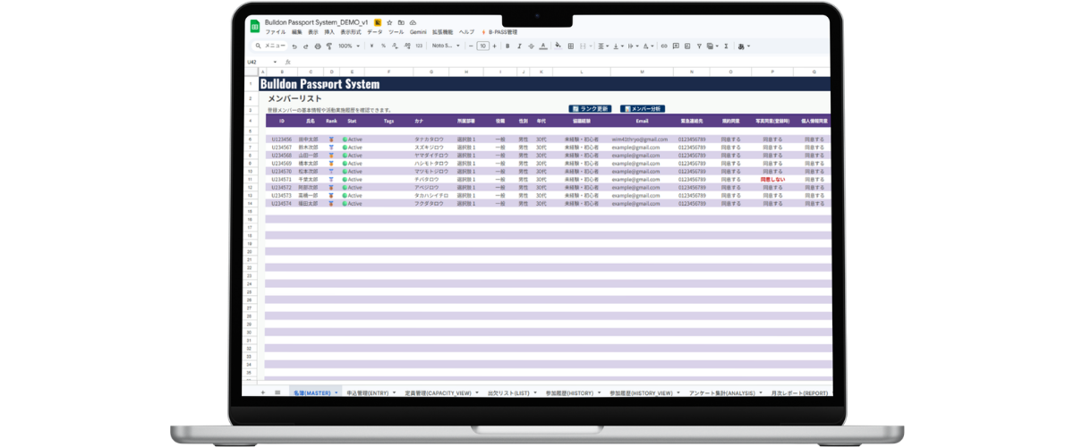Open filter views dropdown icon
The height and width of the screenshot is (447, 1074).
pos(712,46)
